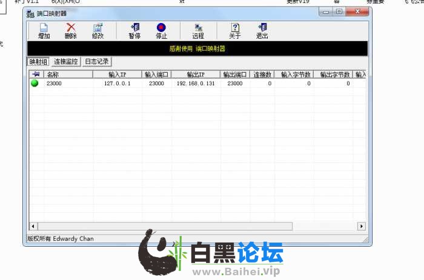The height and width of the screenshot is (280, 424).
Task: Switch to the 映射组 tab
Action: tap(38, 62)
